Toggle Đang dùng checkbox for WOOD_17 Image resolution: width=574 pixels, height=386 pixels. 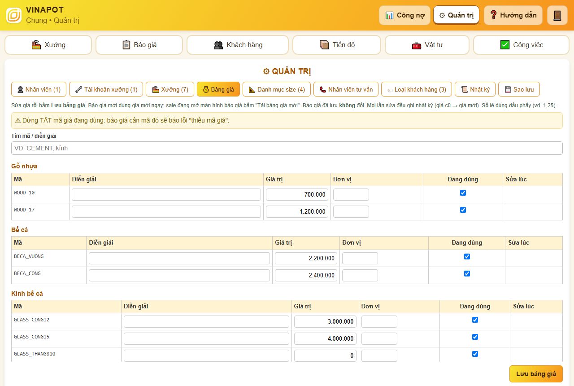(463, 210)
